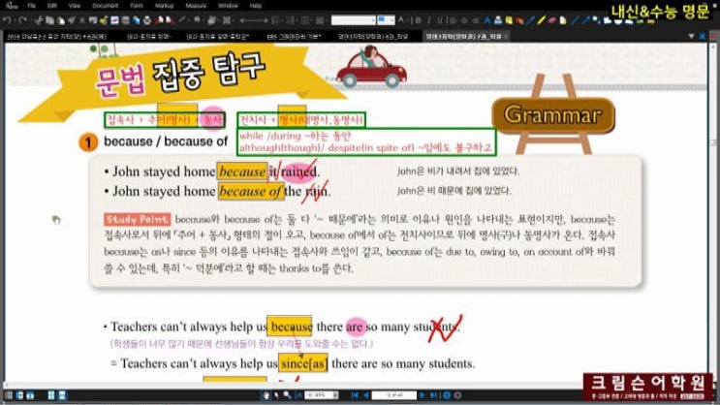Select the active 7과_학생 document tab
This screenshot has height=405, width=720.
(466, 36)
